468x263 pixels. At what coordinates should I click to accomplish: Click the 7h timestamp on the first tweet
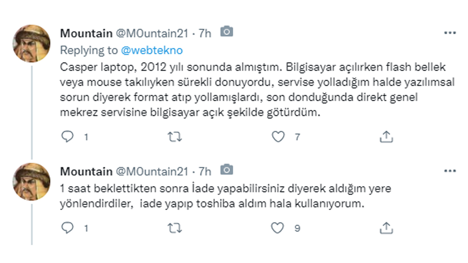[205, 33]
